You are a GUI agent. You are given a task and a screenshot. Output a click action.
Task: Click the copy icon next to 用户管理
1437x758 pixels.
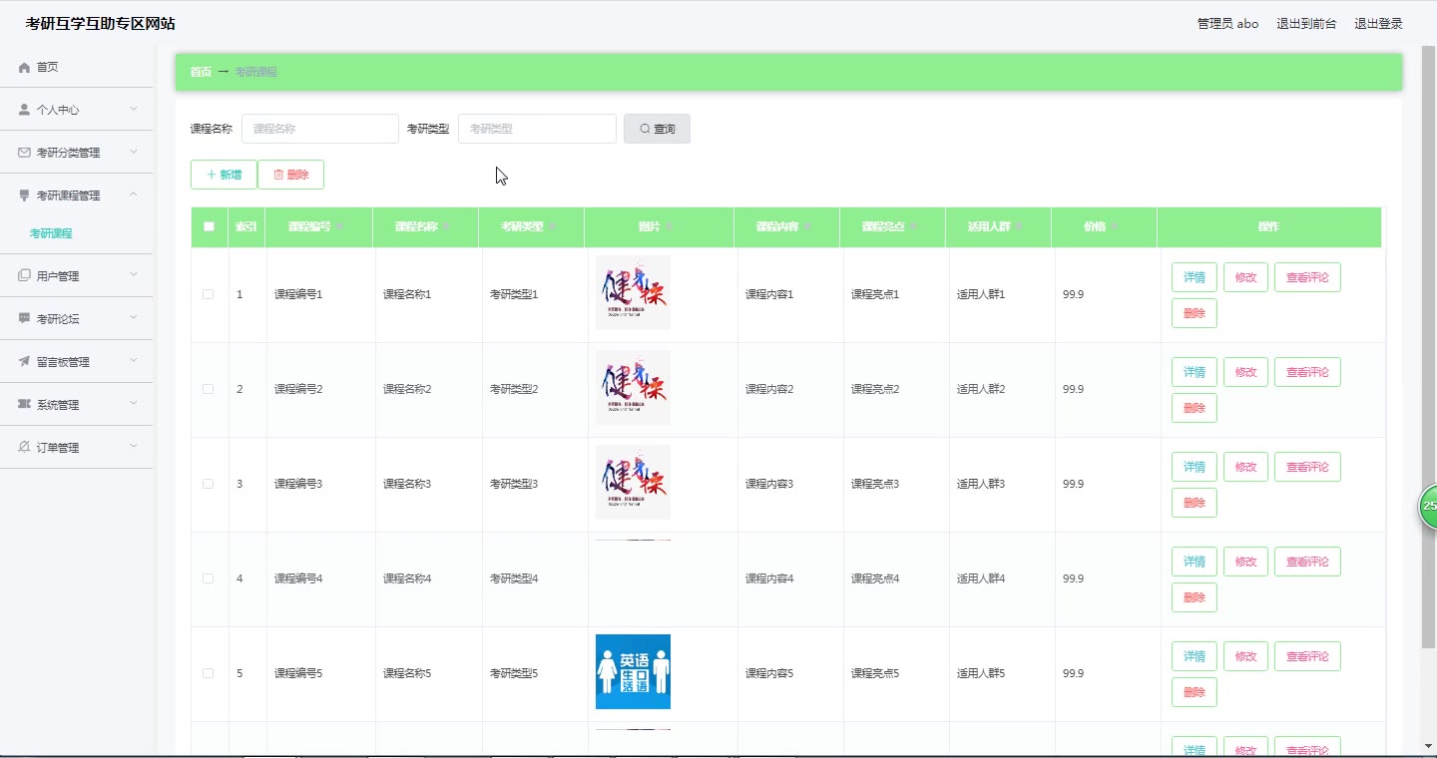click(x=25, y=276)
